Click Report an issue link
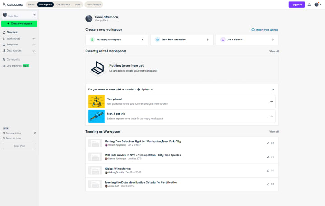Viewport: 325px width, 206px height. coord(13,138)
